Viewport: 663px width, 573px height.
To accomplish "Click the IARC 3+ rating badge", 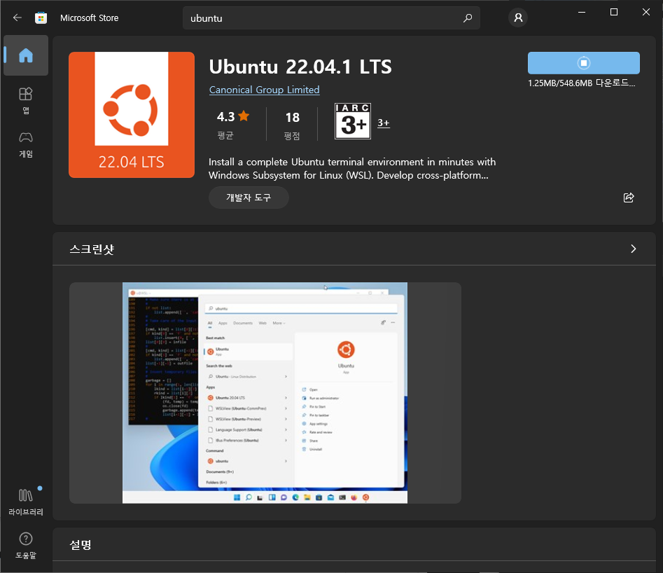I will click(x=353, y=121).
